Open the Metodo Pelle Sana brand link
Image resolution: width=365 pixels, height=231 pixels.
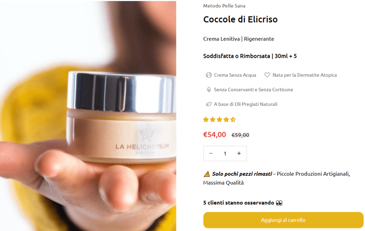point(224,6)
